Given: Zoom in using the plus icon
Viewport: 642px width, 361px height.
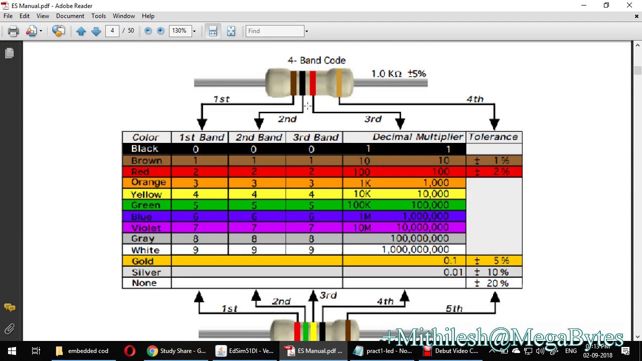Looking at the screenshot, I should tap(160, 31).
